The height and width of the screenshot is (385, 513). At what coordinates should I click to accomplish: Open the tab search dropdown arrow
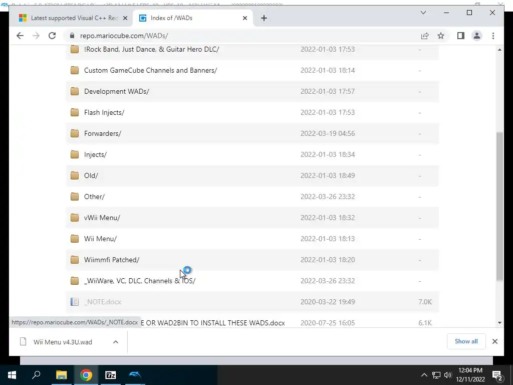[x=423, y=13]
